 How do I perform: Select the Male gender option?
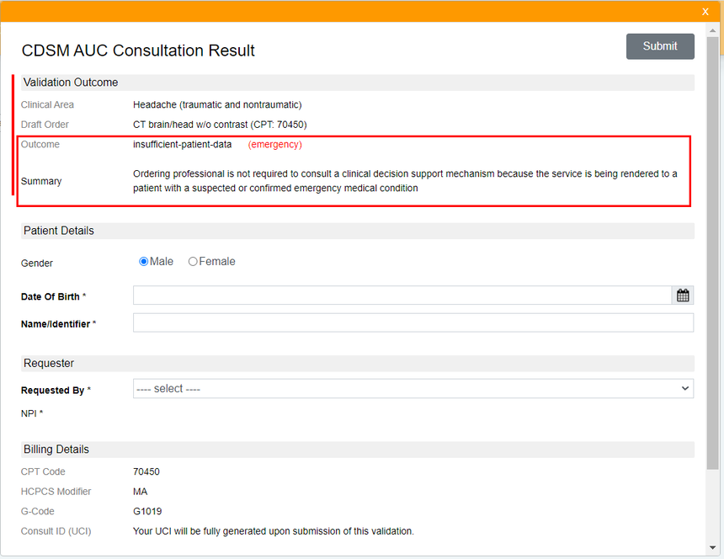point(144,262)
